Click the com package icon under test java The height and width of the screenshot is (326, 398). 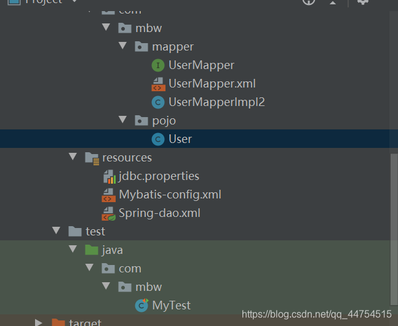(108, 269)
